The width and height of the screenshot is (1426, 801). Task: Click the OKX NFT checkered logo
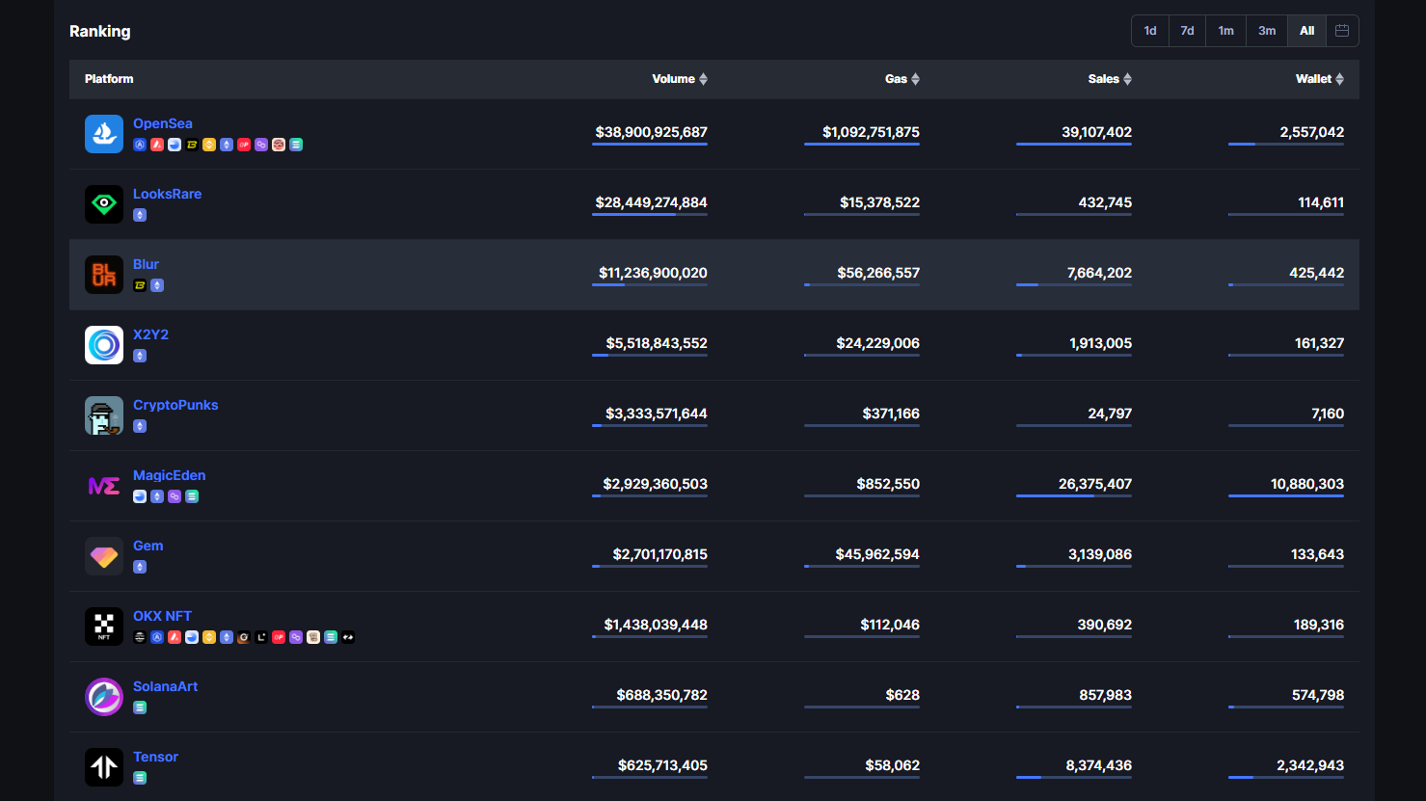104,627
